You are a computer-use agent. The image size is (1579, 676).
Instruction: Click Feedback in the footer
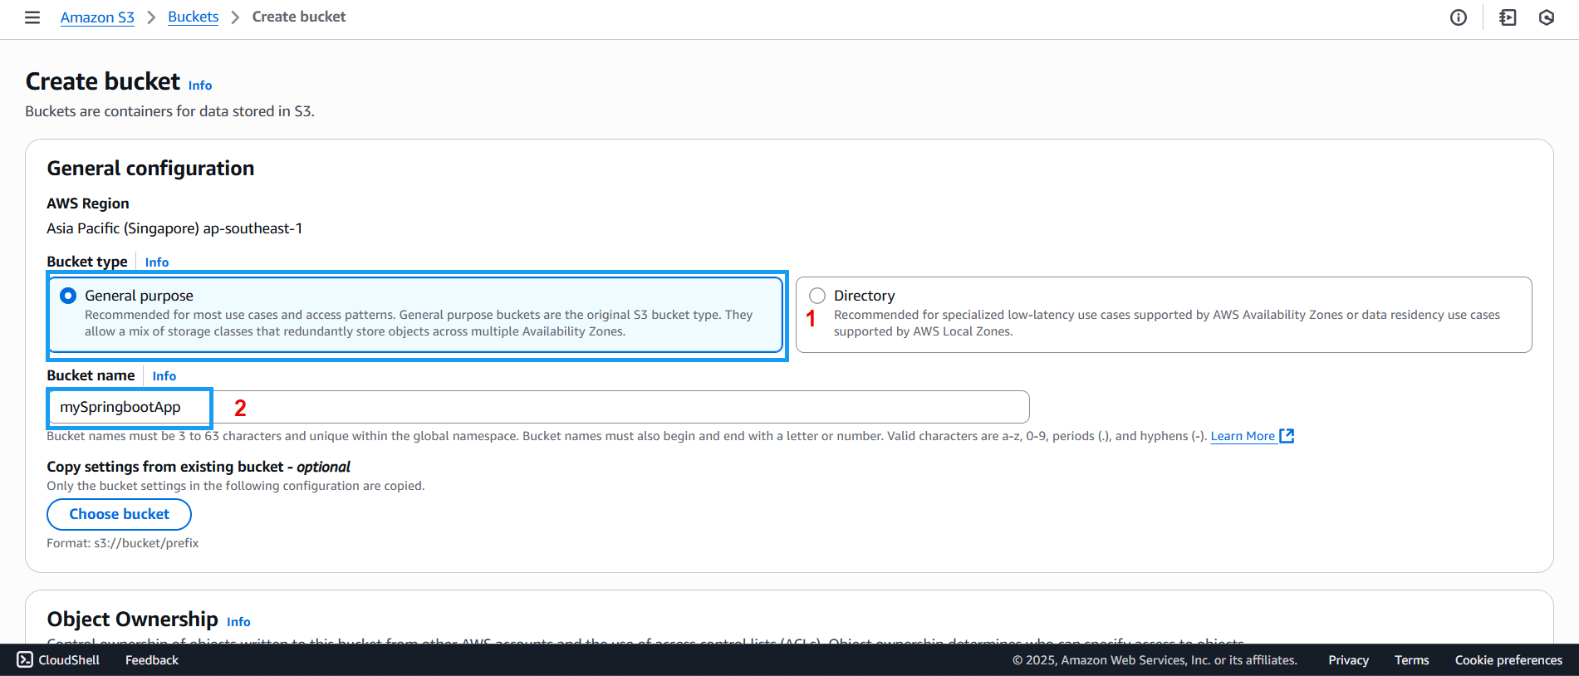click(152, 660)
